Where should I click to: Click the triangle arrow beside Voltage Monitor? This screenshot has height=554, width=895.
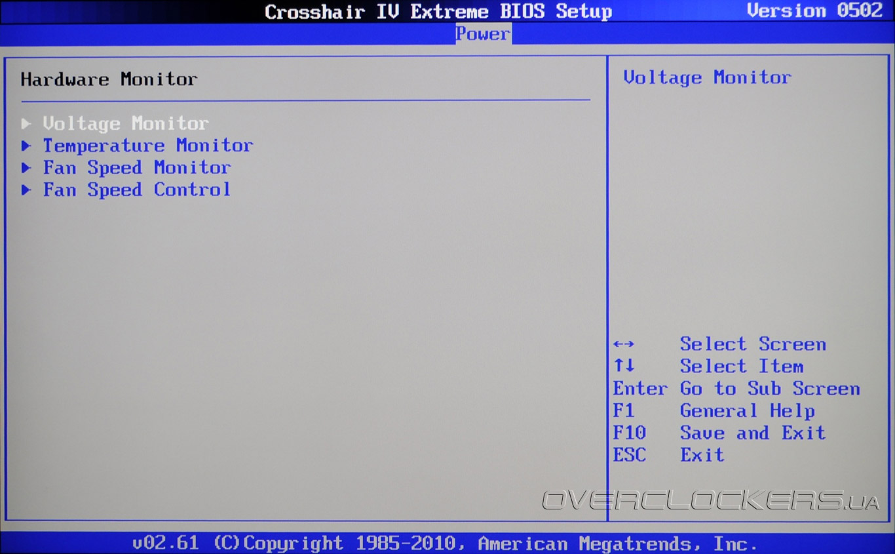[26, 123]
